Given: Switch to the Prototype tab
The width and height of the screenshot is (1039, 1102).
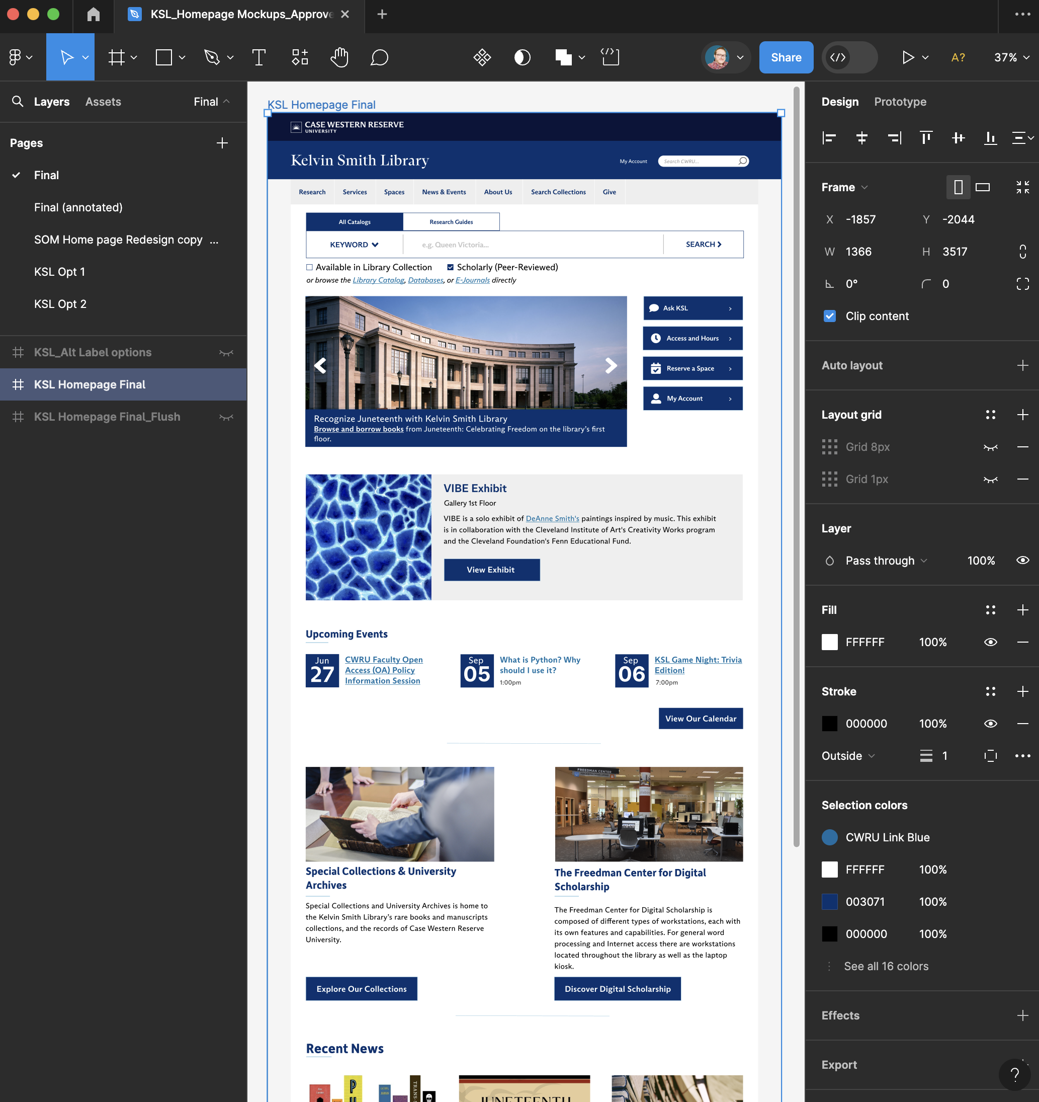Looking at the screenshot, I should [900, 102].
